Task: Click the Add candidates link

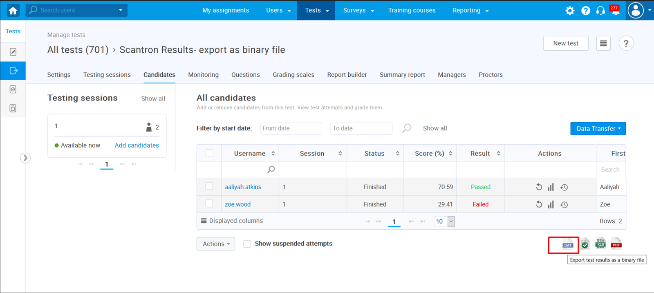Action: 137,145
